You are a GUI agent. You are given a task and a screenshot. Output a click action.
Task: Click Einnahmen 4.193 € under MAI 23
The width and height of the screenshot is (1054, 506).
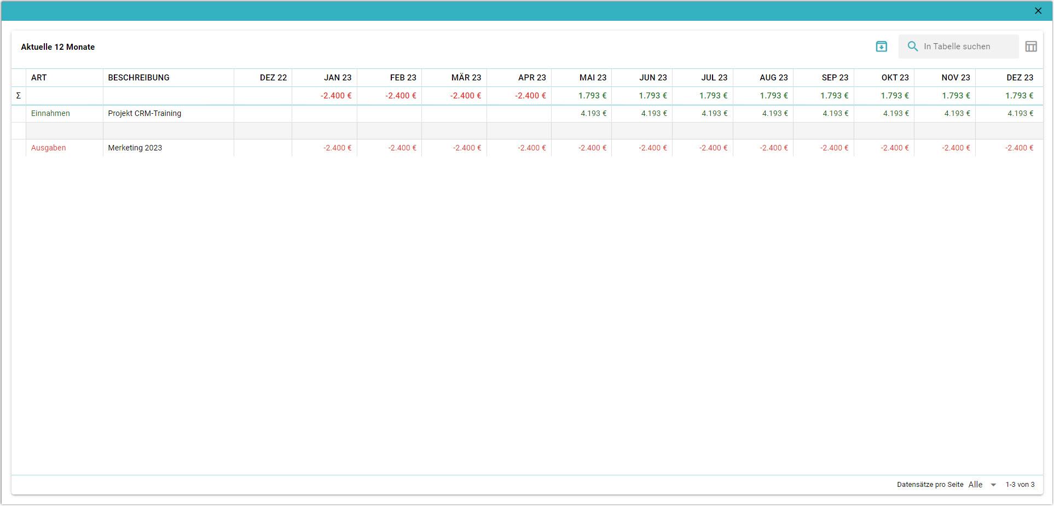tap(594, 113)
